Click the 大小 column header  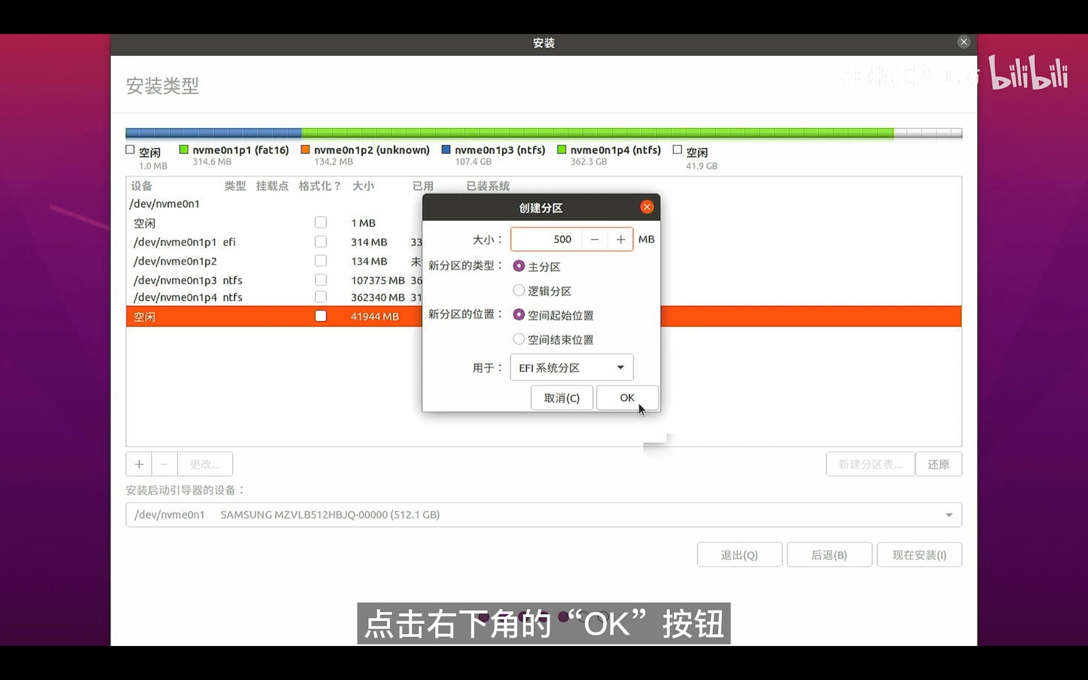pos(363,186)
